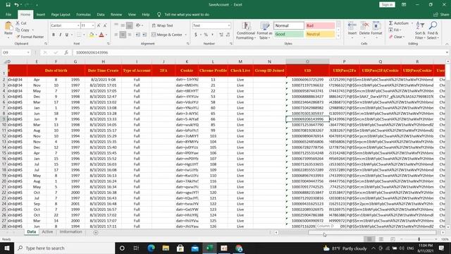Increase font size with large A icon
Viewport: 451px width, 254px height.
[99, 25]
